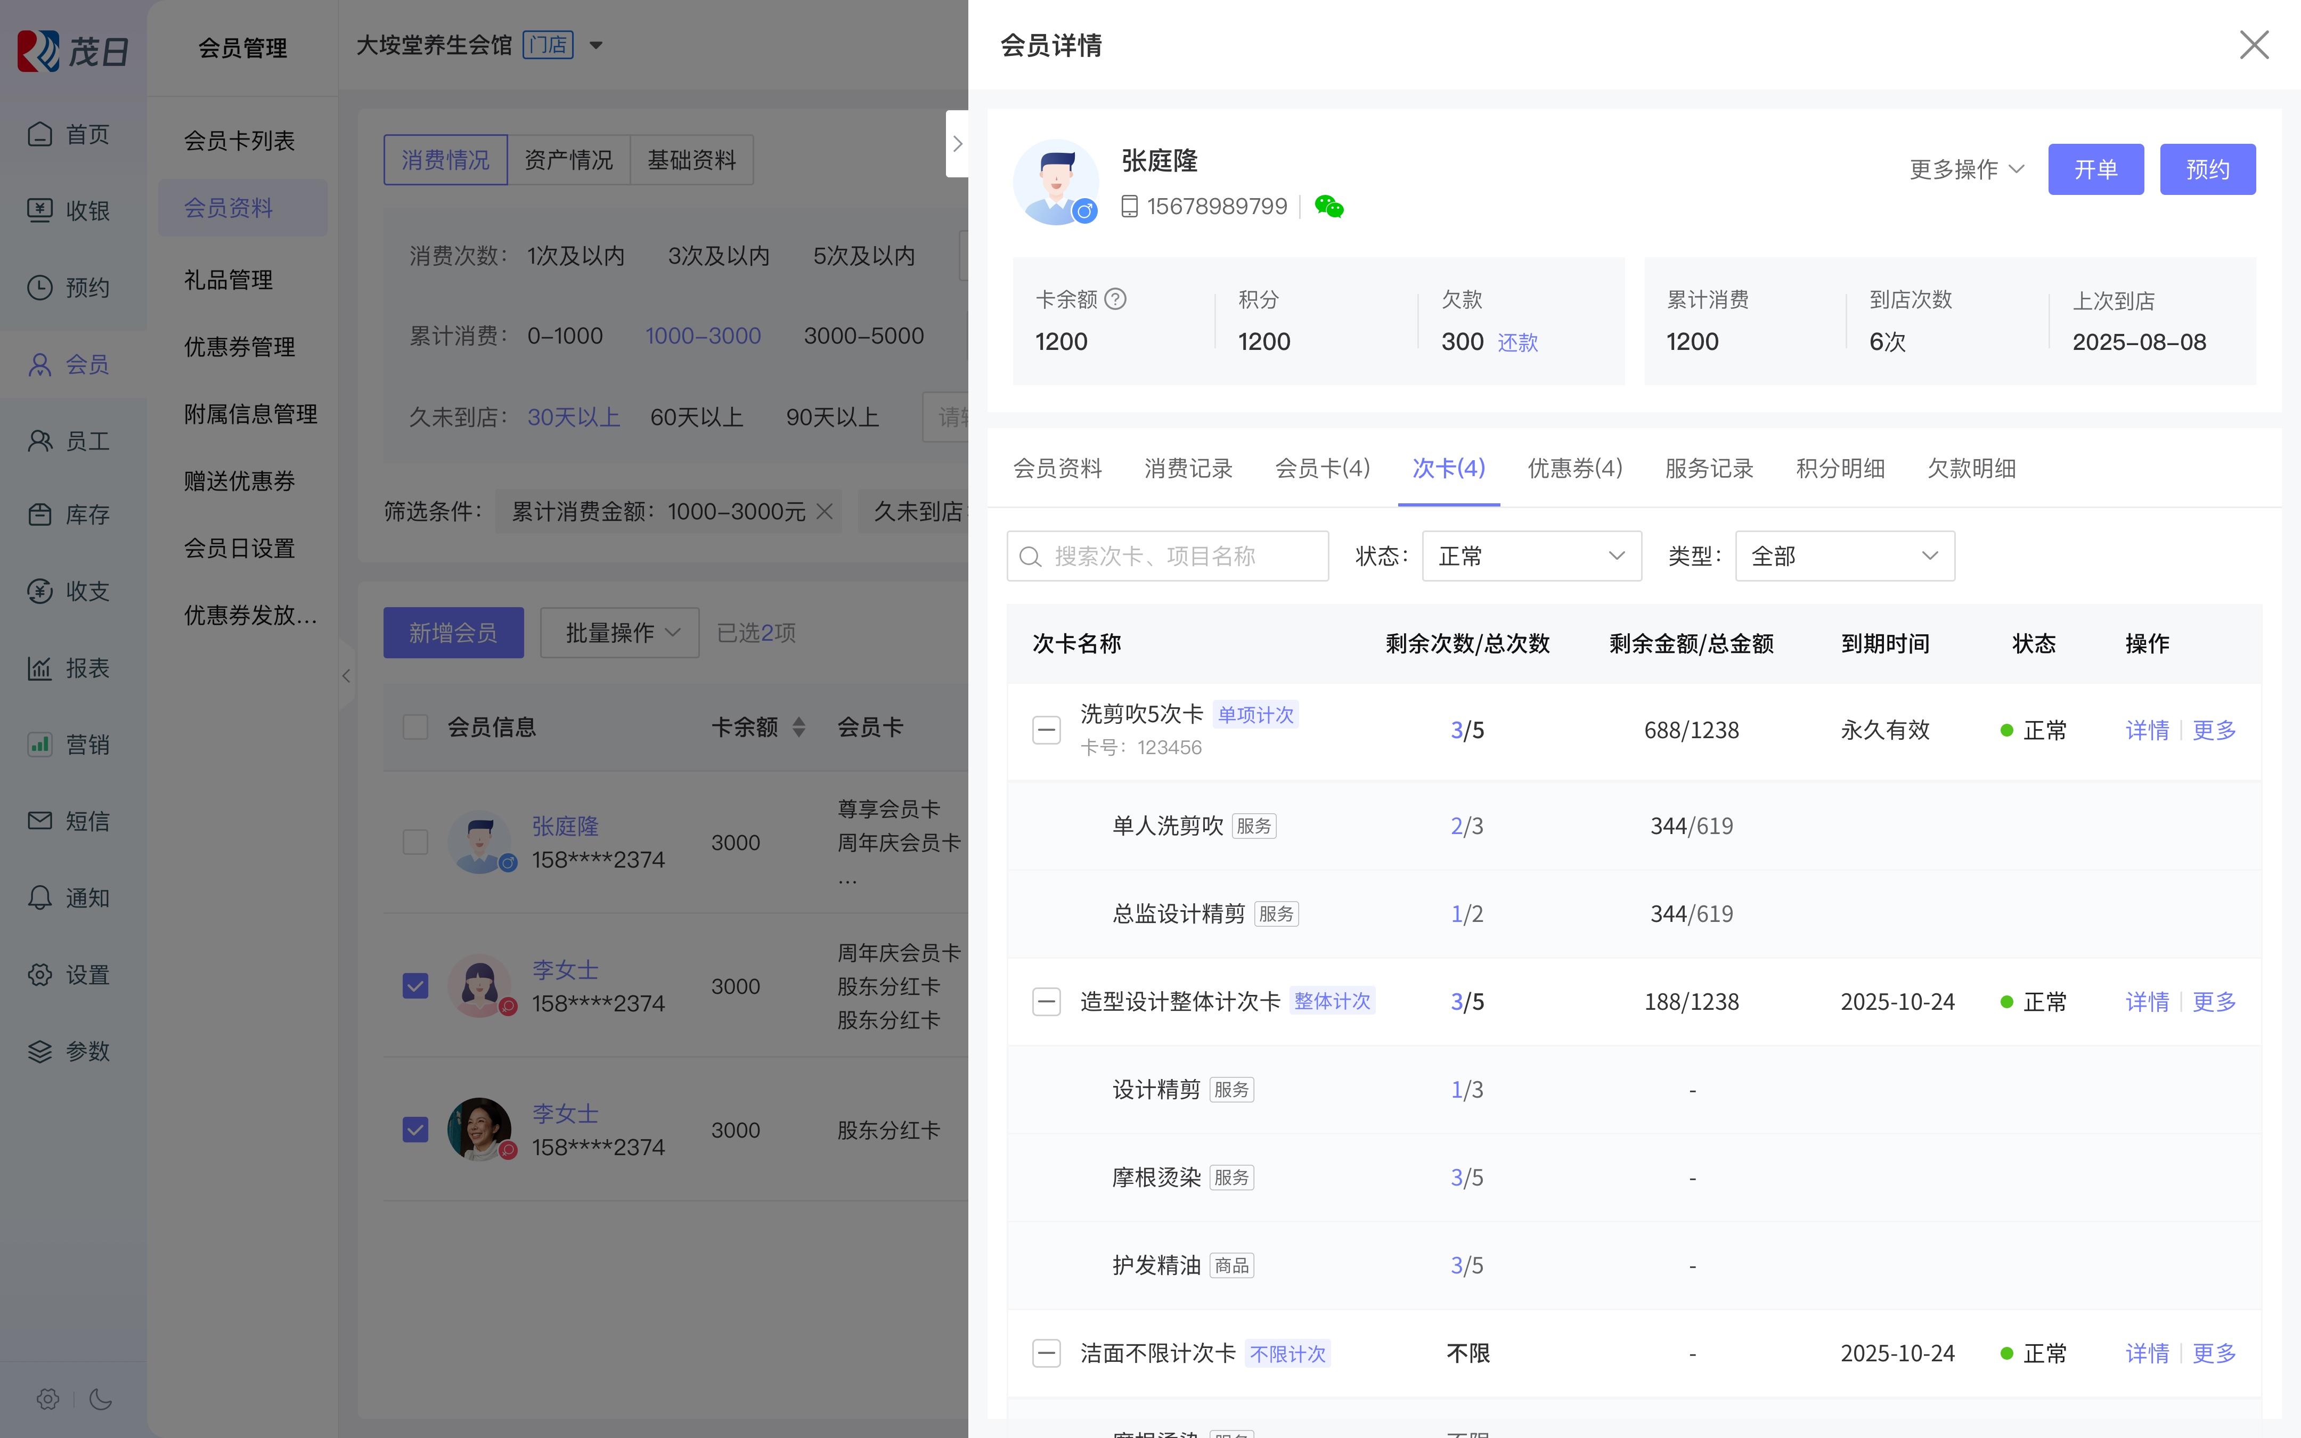Toggle dark mode moon icon at the bottom left

(101, 1399)
